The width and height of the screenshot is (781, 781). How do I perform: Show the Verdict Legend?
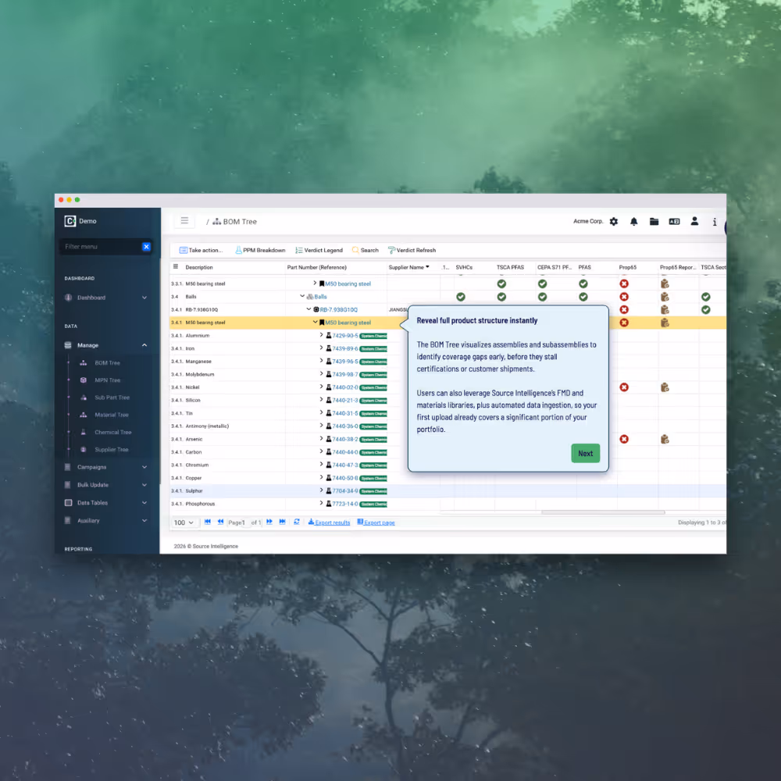click(319, 250)
